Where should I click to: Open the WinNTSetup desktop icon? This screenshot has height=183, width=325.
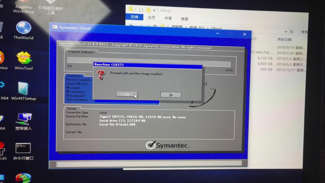coord(24,91)
